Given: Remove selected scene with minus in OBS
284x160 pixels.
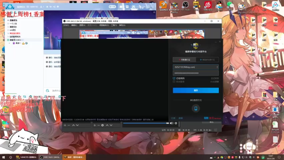Looking at the screenshot, I should click(69, 125).
